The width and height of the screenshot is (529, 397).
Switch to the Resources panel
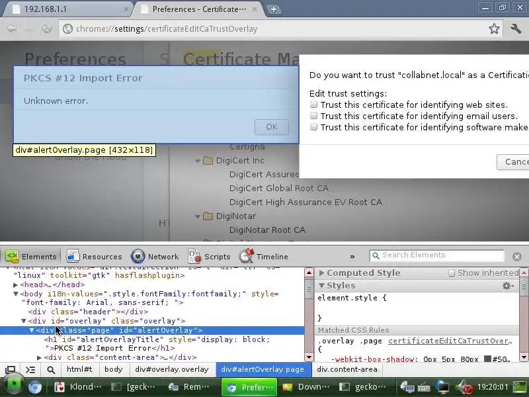pos(94,257)
